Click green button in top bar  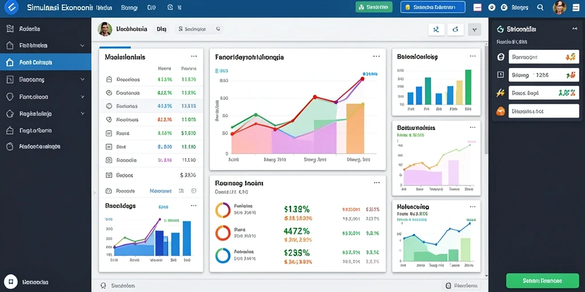coord(374,7)
